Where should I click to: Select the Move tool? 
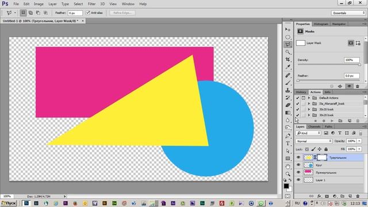click(287, 29)
